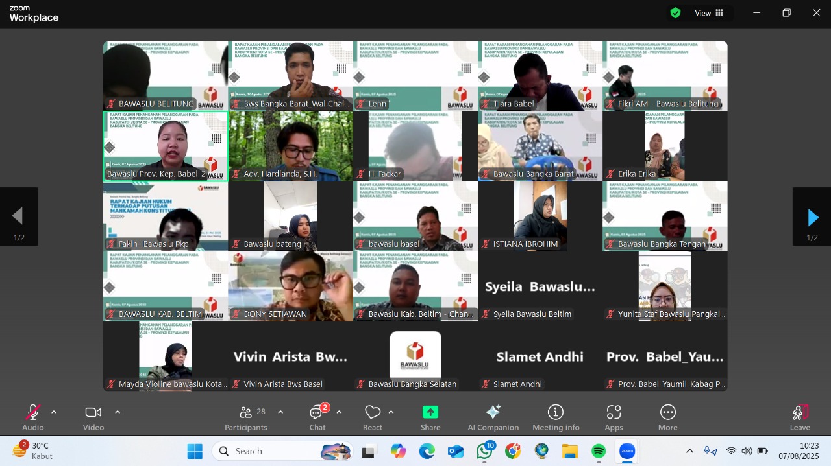Viewport: 831px width, 466px height.
Task: Toggle the camera with Video button
Action: point(93,417)
